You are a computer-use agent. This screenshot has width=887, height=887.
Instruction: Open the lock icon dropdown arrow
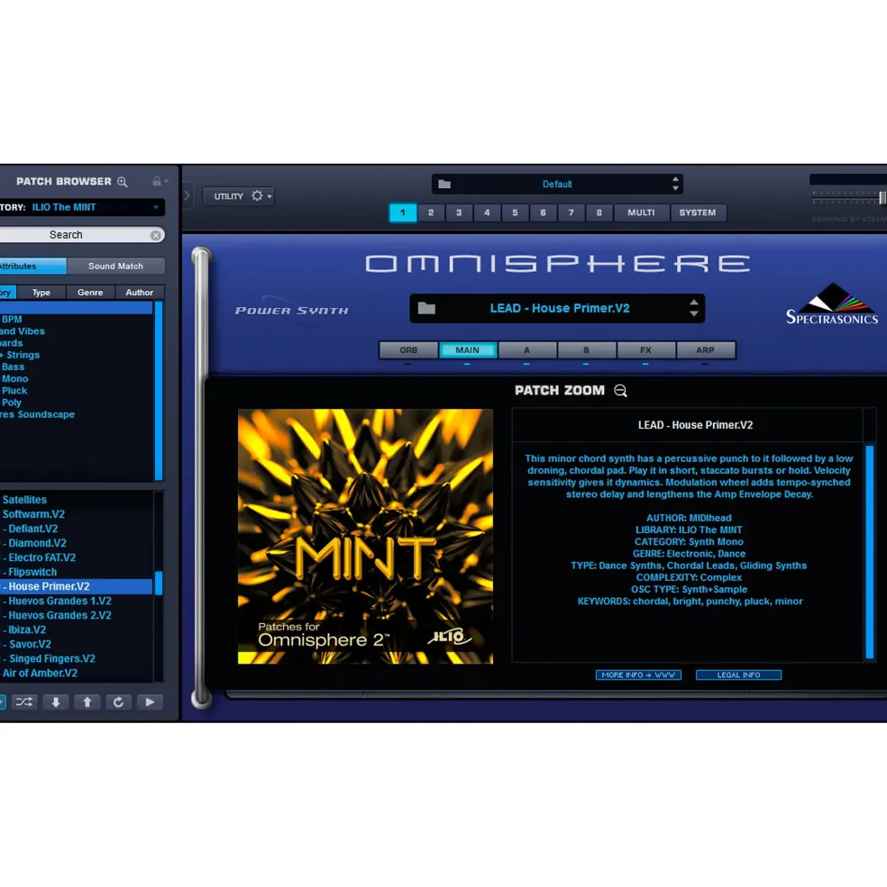(166, 182)
